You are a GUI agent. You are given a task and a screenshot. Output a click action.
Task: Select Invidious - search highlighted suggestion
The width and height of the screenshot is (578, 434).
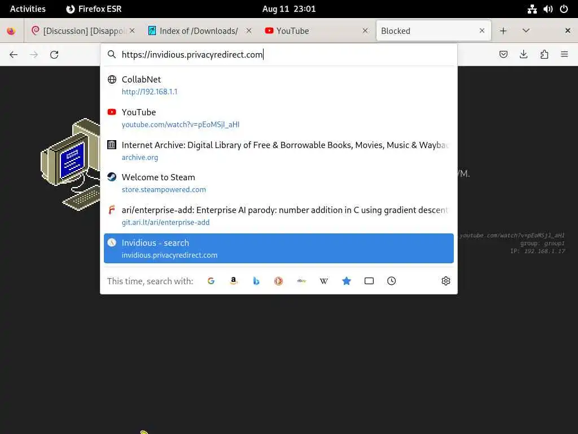click(x=279, y=249)
